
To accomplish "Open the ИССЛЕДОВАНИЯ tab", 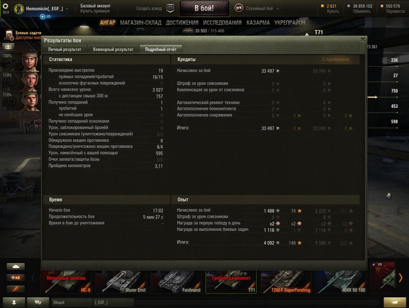I will coord(222,23).
